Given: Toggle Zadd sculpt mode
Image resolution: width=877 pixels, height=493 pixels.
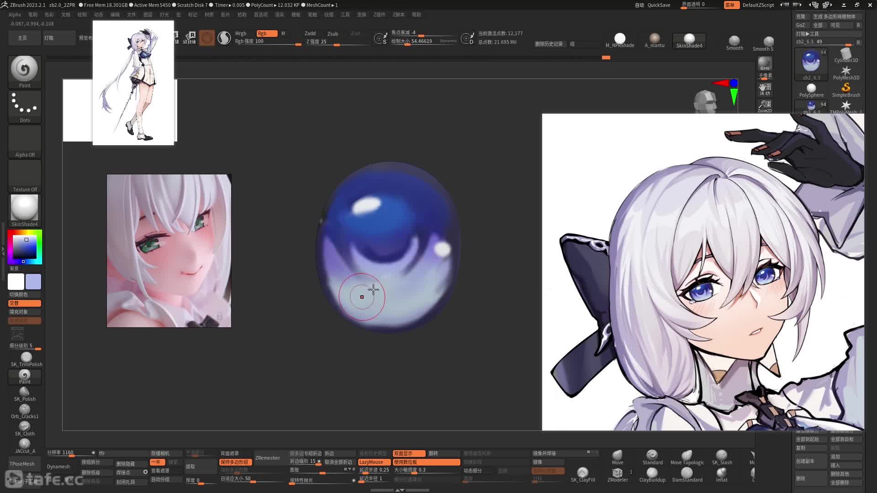Looking at the screenshot, I should [x=310, y=33].
